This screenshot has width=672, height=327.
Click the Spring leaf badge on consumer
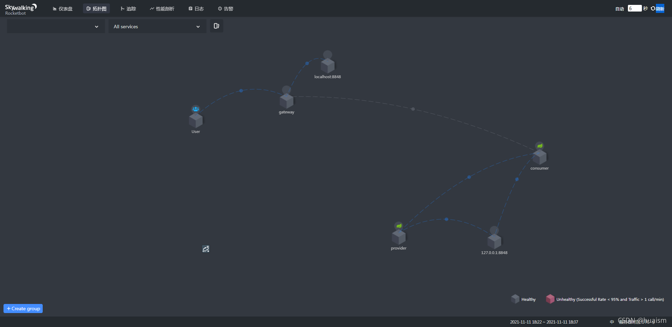pos(540,146)
